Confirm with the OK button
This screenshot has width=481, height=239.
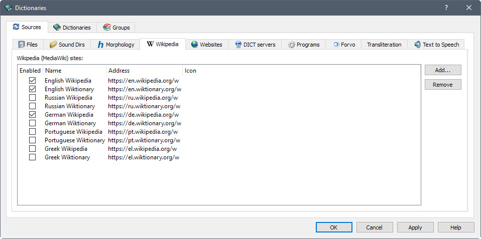coord(334,227)
